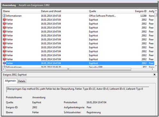159x117 pixels.
Task: Click the 'Registrierung' keyword value
Action: 94,113
